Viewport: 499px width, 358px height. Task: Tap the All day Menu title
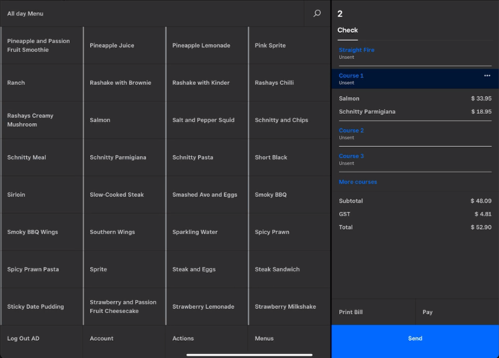coord(25,13)
